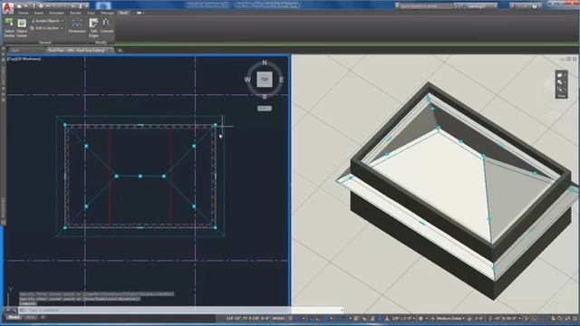Click W on the ViewCube compass
This screenshot has width=580, height=326.
(x=247, y=80)
